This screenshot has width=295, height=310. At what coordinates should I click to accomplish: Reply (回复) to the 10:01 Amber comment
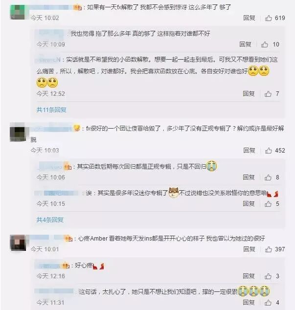pyautogui.click(x=249, y=249)
